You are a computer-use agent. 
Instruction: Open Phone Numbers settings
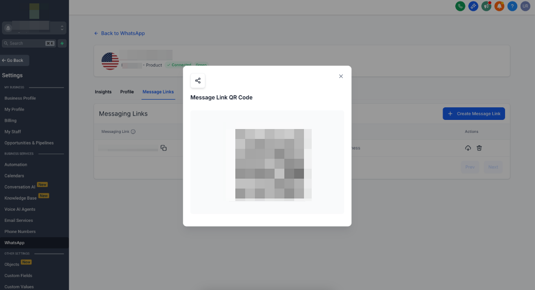tap(20, 232)
